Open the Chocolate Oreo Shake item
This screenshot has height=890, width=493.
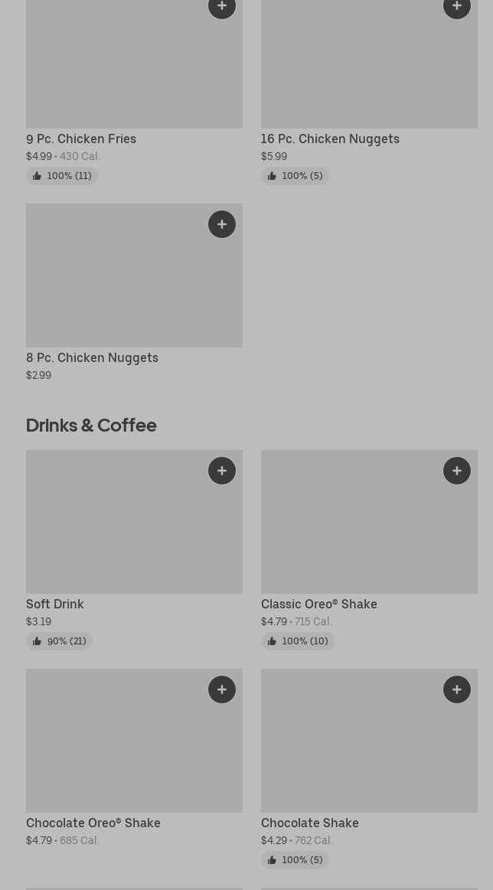pyautogui.click(x=93, y=823)
